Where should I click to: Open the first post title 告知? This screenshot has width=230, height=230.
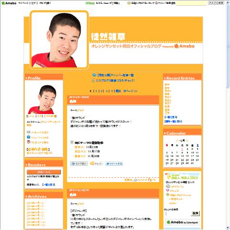tap(73, 101)
